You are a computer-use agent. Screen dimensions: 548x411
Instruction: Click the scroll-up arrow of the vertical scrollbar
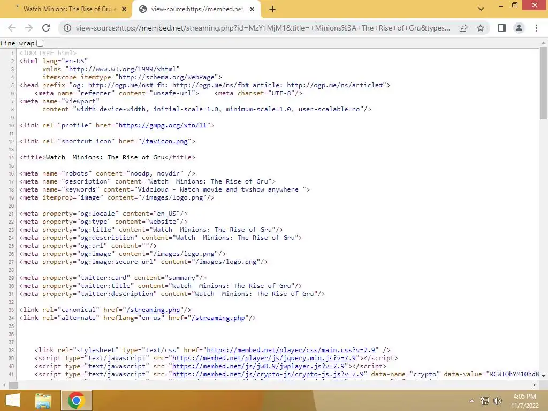[x=543, y=43]
